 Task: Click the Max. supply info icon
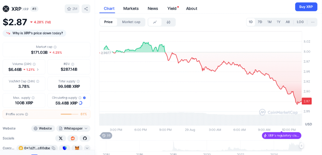33,98
